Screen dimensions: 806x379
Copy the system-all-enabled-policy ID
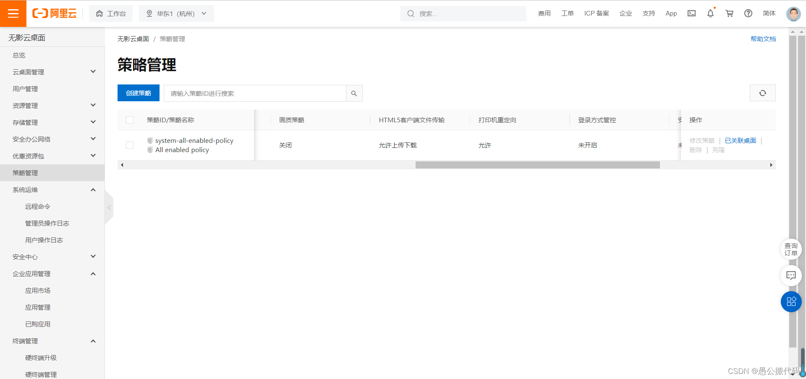[150, 140]
